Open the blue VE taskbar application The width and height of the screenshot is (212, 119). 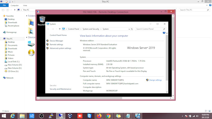point(32,116)
